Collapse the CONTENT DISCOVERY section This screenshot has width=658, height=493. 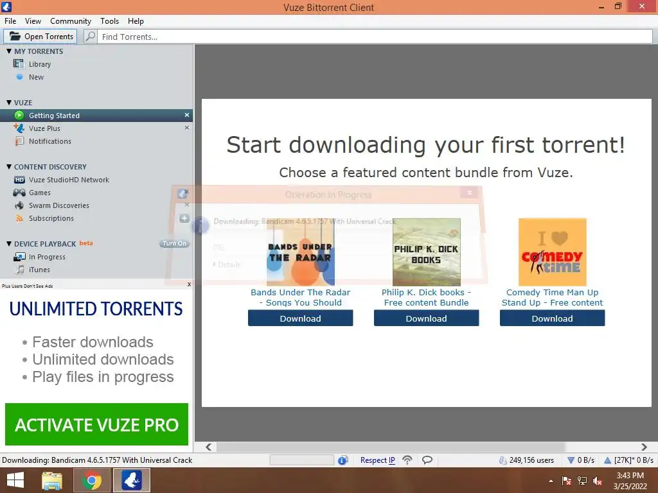tap(9, 166)
